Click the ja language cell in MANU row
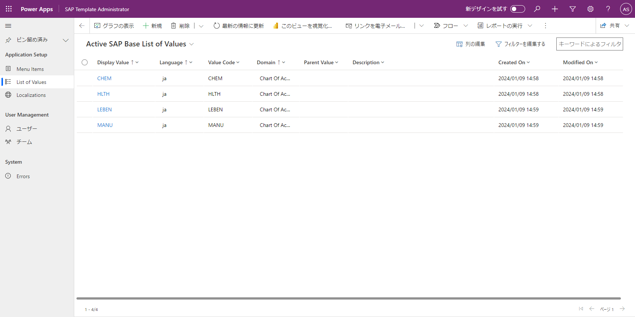Viewport: 635px width, 317px height. (164, 125)
